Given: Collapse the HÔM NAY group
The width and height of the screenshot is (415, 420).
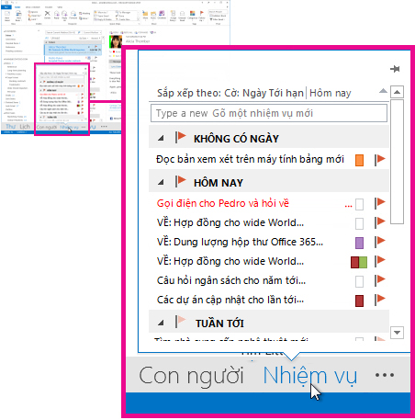Looking at the screenshot, I should point(161,183).
